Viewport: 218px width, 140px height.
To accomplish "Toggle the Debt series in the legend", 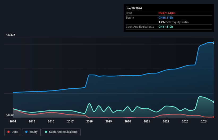I will pyautogui.click(x=12, y=132).
